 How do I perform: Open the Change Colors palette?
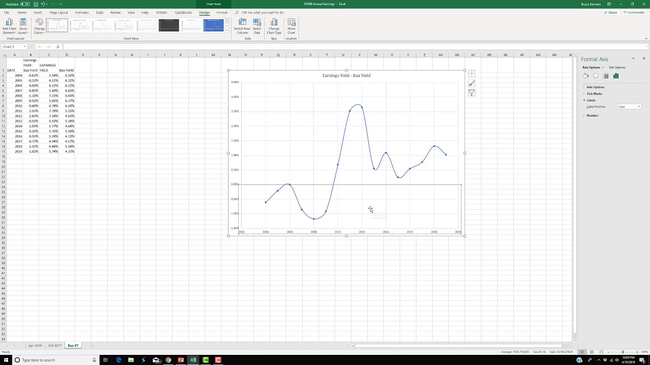[x=39, y=26]
